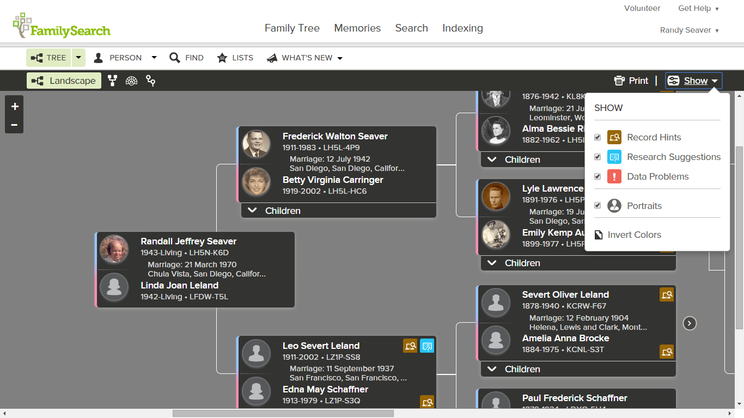Open the Research Suggestions icon for Leo Severt Leland
This screenshot has width=744, height=418.
[428, 346]
